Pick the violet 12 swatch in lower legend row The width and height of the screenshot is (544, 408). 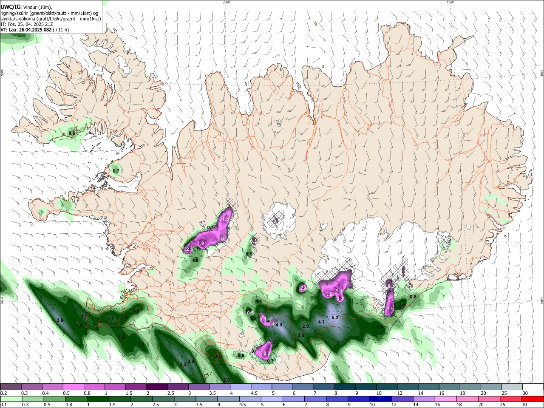coord(402,399)
